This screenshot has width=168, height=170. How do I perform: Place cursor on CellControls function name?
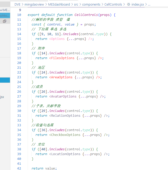coord(86,15)
